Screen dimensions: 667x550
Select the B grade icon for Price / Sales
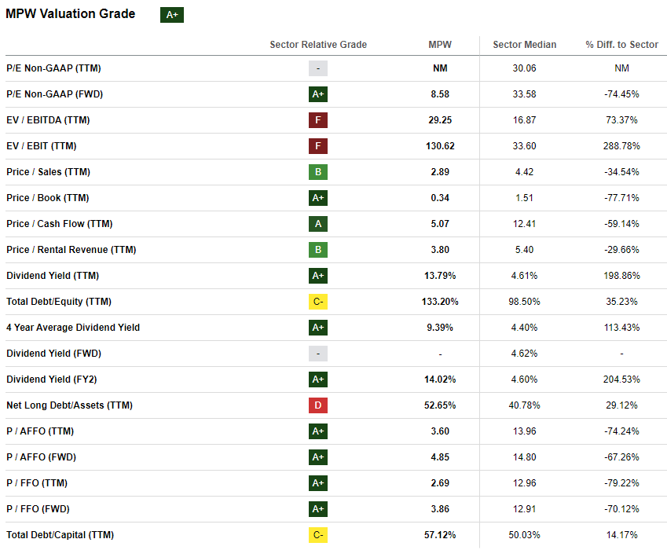point(318,172)
